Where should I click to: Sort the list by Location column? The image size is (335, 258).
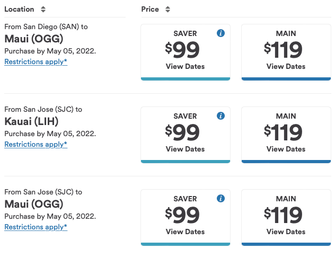point(43,10)
